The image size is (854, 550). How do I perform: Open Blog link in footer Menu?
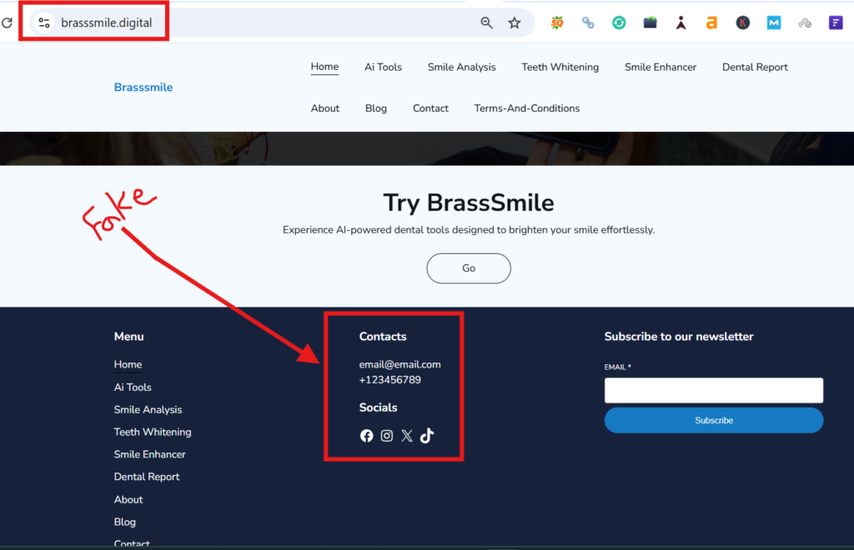point(125,522)
